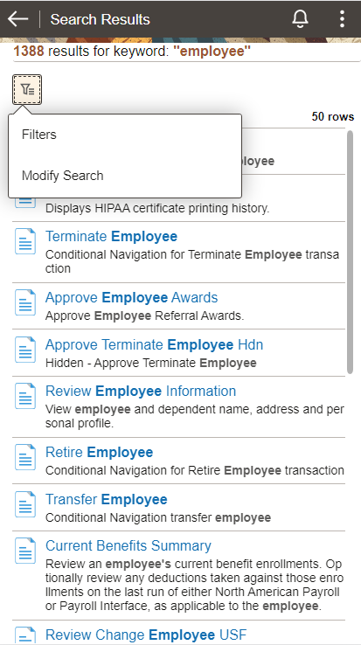The height and width of the screenshot is (645, 361).
Task: Open the Terminate Employee link
Action: 111,237
